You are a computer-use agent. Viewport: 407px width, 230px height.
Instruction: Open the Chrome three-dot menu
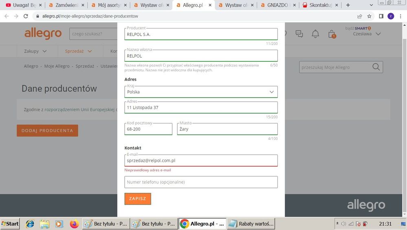400,16
